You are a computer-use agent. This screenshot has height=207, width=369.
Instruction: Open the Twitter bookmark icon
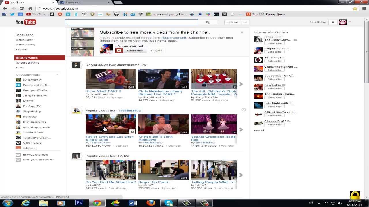pos(12,14)
